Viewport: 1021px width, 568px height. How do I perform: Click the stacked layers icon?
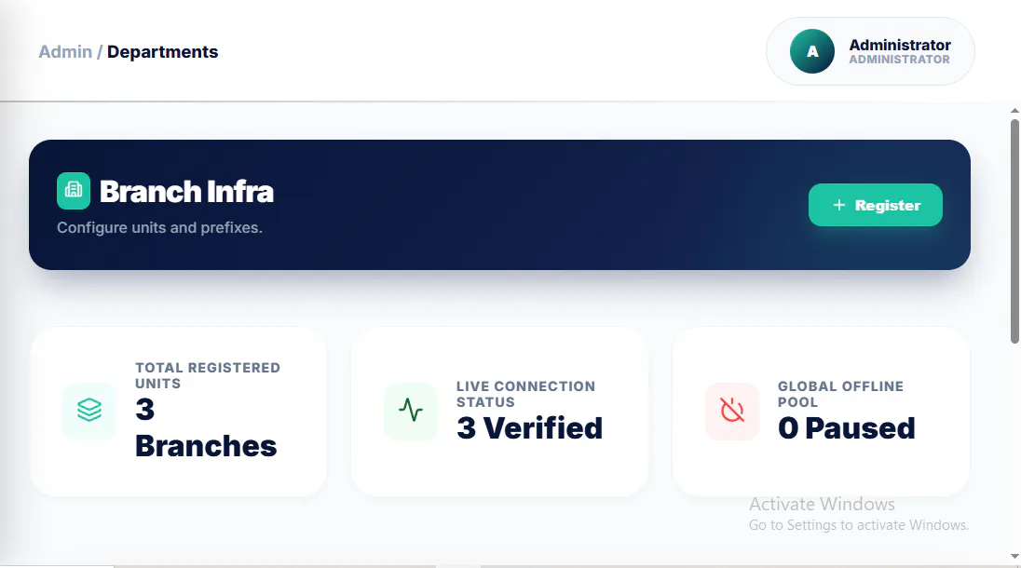click(x=89, y=410)
